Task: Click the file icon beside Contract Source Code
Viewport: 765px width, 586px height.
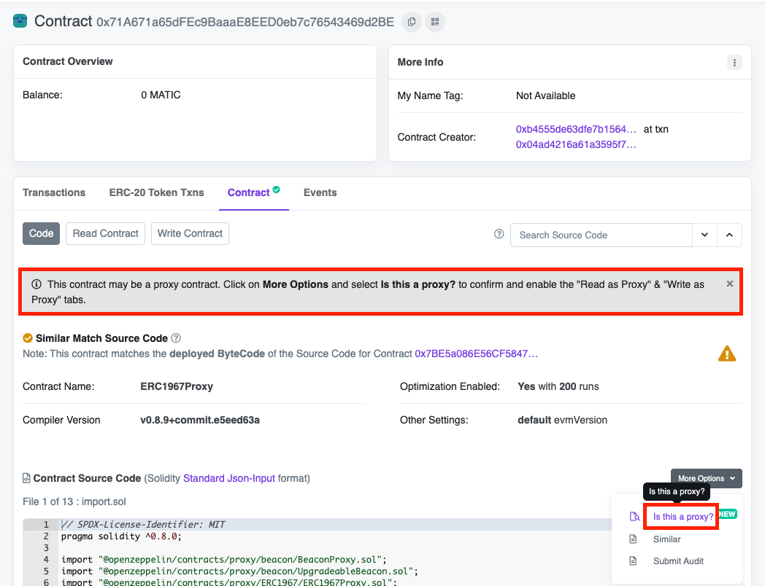Action: tap(26, 478)
